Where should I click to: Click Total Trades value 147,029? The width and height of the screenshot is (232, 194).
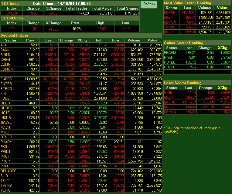pos(83,13)
